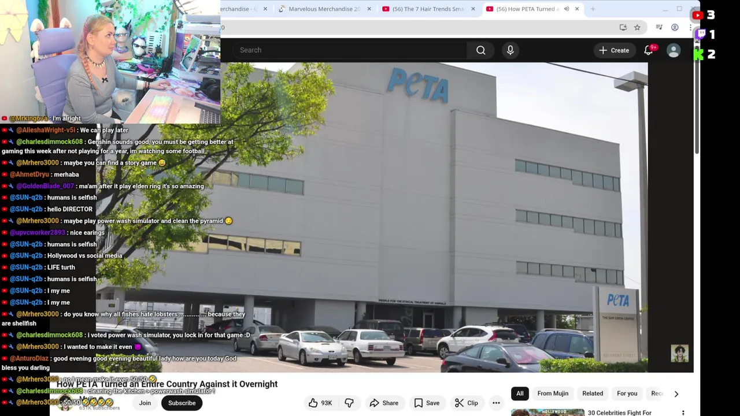Viewport: 740px width, 416px height.
Task: Click the '30 Celebrities' video thumbnail
Action: [547, 413]
